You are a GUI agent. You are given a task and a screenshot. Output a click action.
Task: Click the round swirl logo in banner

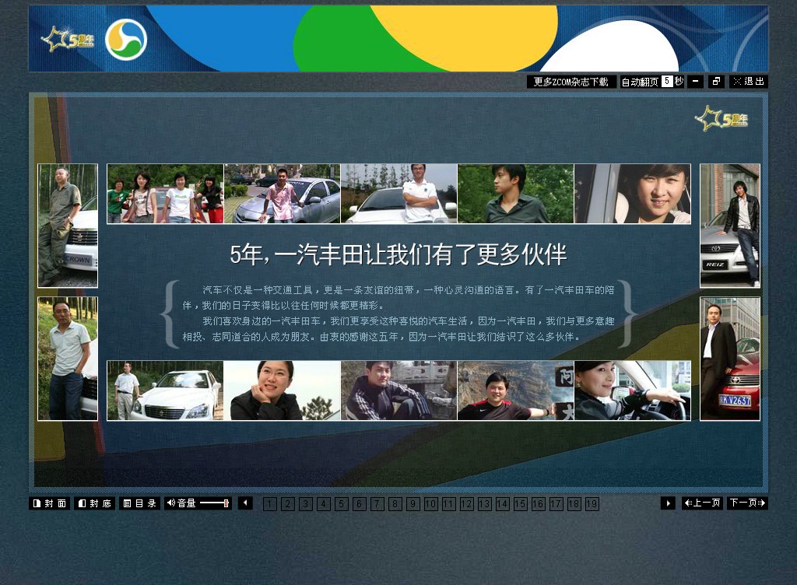pyautogui.click(x=126, y=40)
